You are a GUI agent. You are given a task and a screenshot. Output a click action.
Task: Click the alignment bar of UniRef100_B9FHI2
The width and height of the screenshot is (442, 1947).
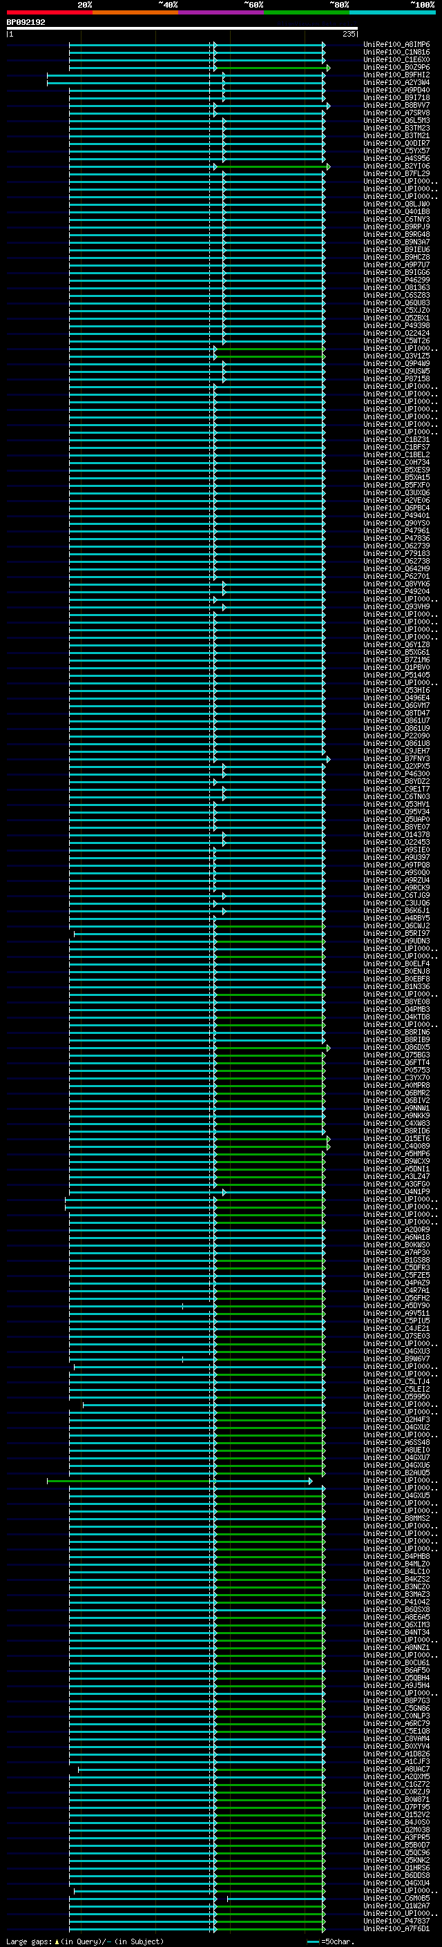[186, 75]
